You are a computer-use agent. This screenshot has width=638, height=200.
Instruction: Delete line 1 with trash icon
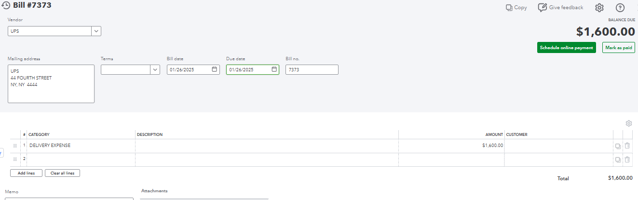click(x=627, y=146)
